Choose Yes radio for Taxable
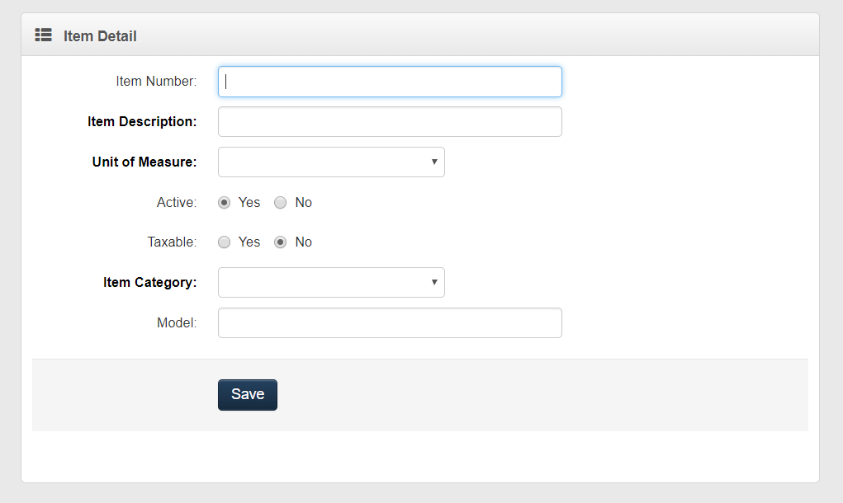Viewport: 843px width, 503px height. 225,242
